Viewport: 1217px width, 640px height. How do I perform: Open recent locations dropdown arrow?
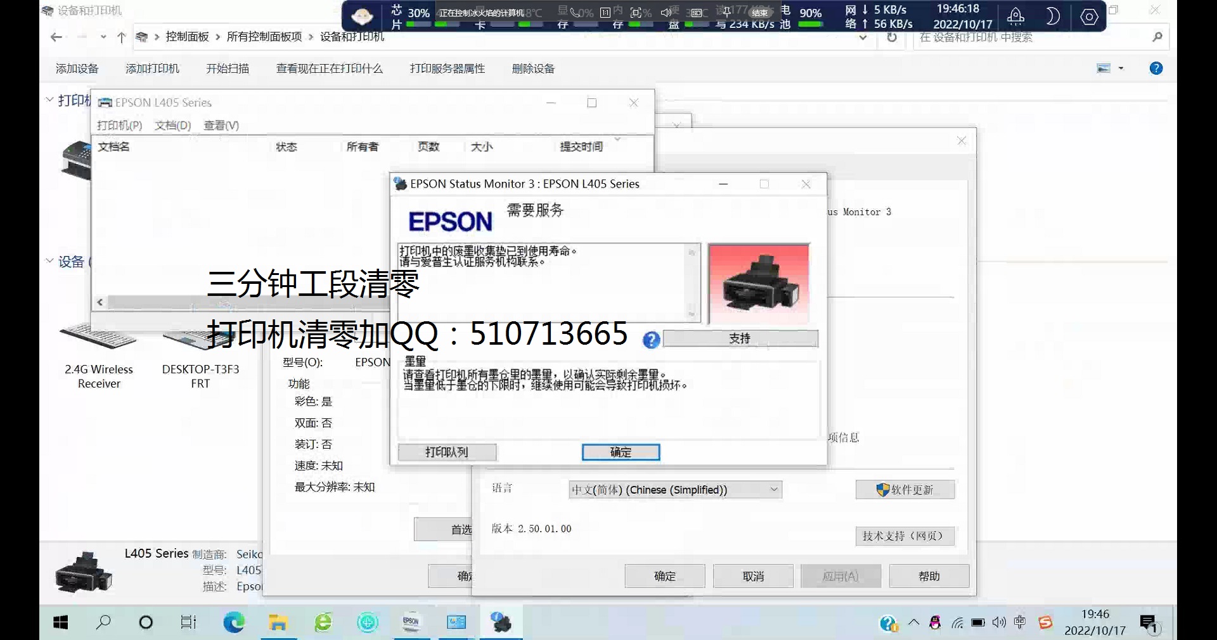click(103, 37)
